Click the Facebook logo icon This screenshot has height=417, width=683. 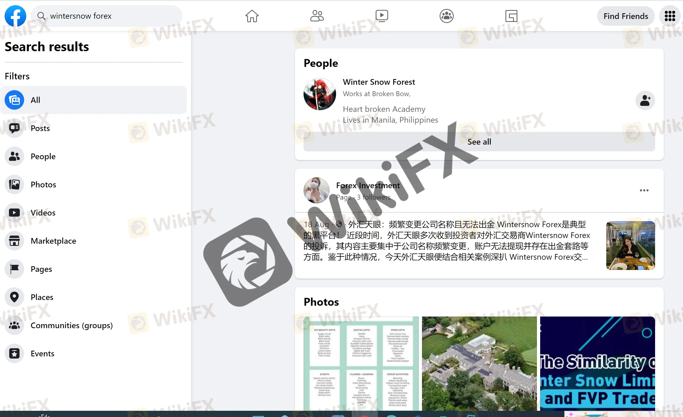pyautogui.click(x=15, y=16)
